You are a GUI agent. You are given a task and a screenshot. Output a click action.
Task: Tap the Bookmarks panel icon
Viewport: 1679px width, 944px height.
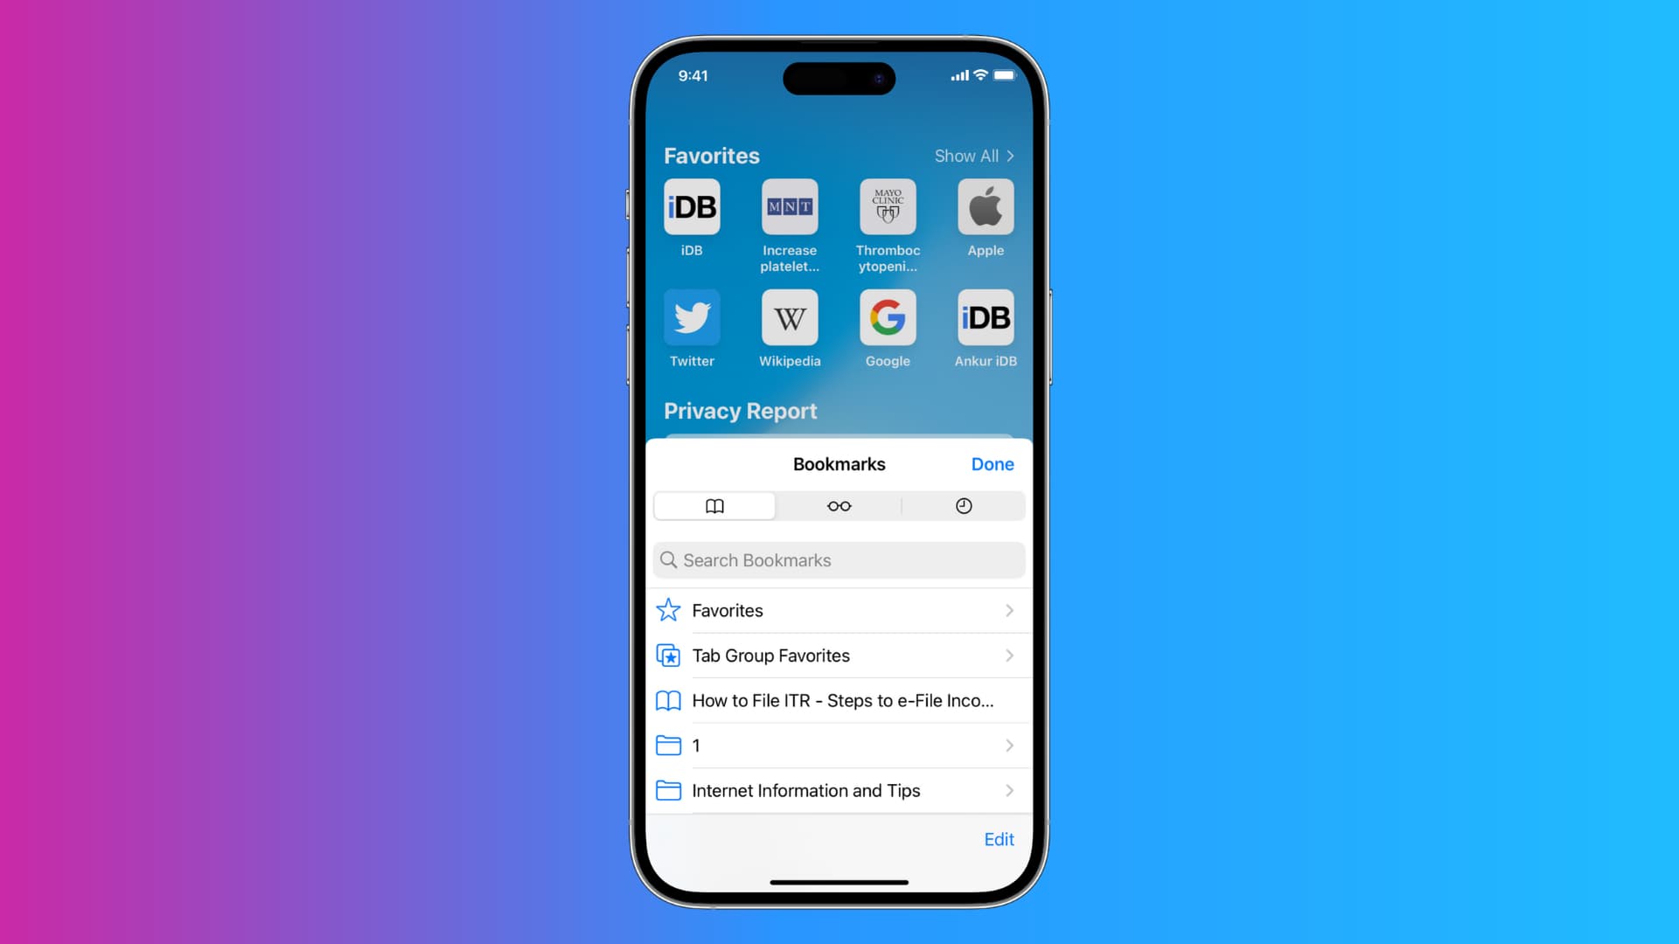pos(715,505)
